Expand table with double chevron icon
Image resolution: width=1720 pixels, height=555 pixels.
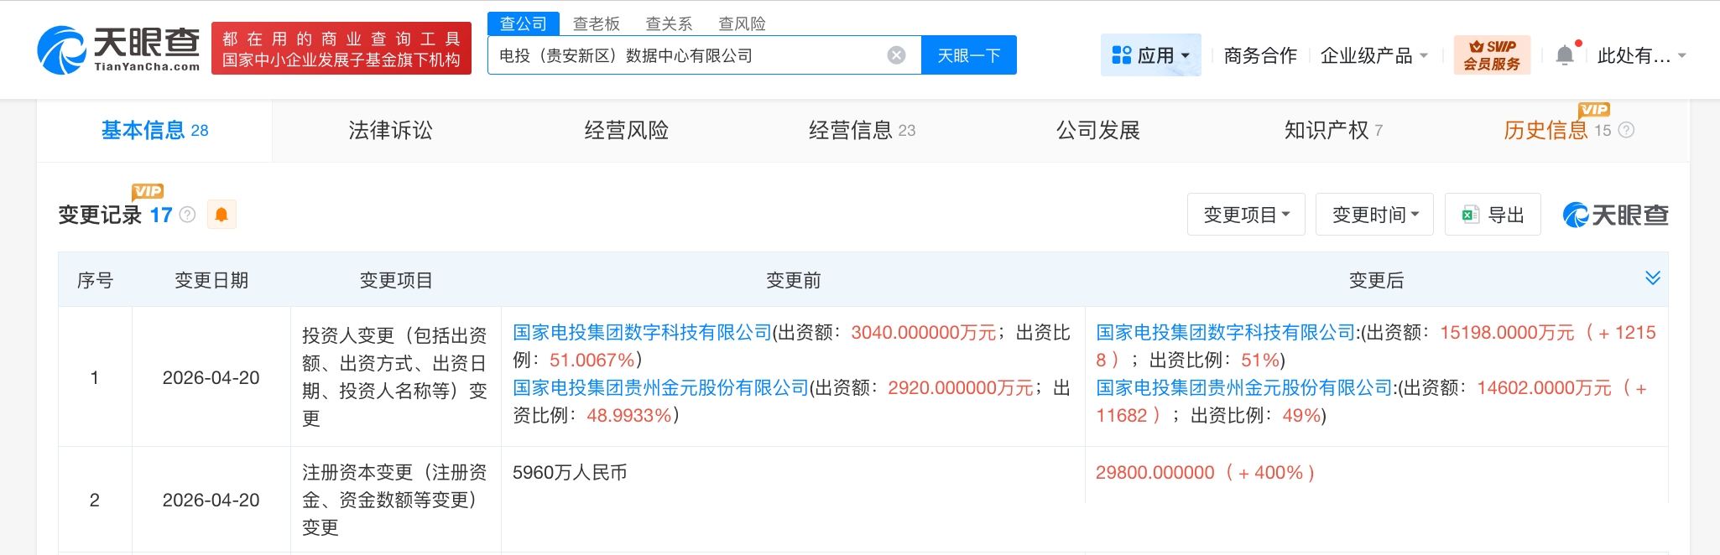1652,278
